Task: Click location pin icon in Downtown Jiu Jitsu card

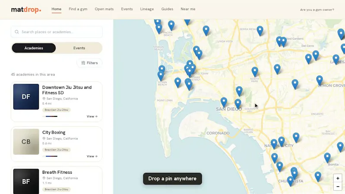Action: (44, 99)
